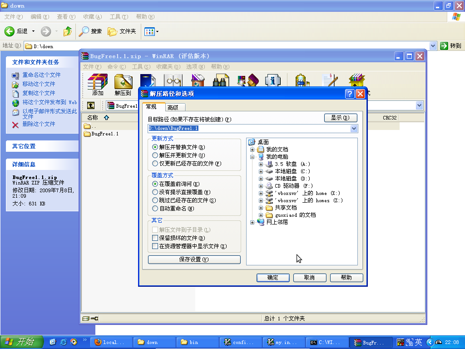
Task: Click the 重命名这个文件 link
Action: [x=41, y=75]
